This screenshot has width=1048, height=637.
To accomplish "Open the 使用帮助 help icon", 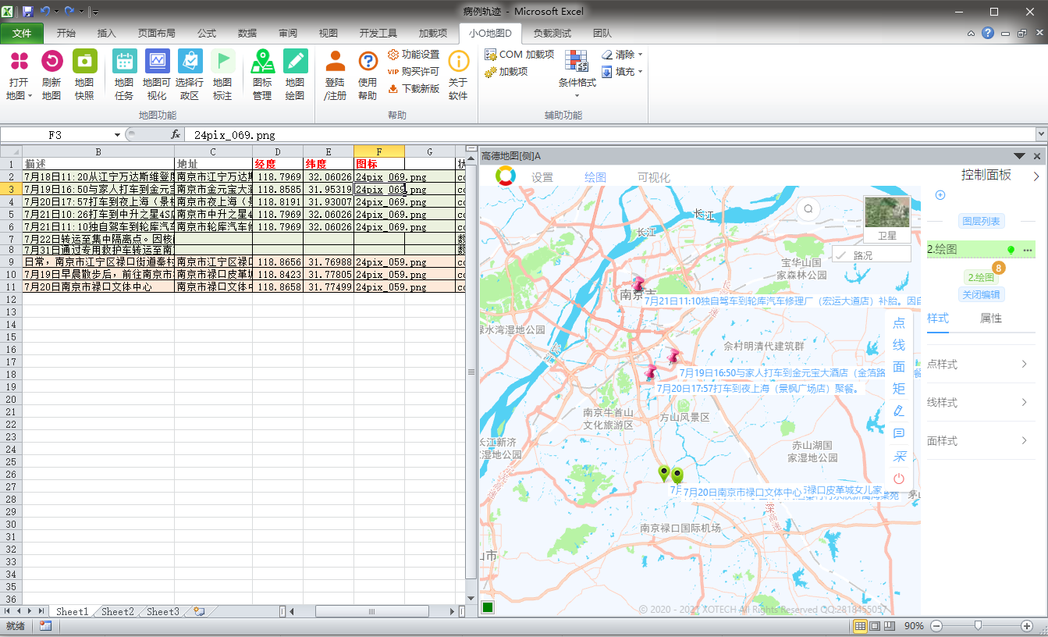I will [x=368, y=62].
